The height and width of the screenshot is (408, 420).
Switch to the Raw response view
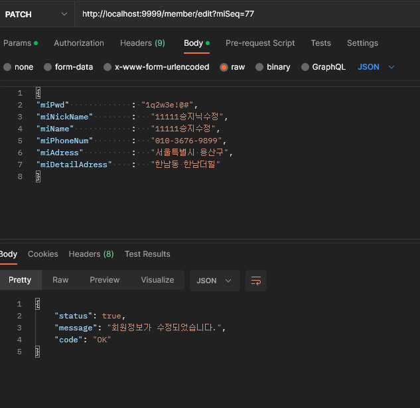[x=60, y=280]
